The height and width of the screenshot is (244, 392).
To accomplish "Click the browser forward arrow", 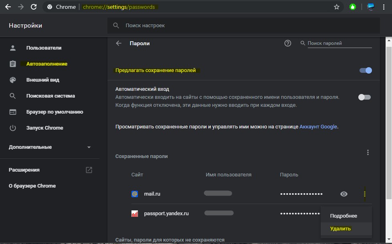I will click(21, 7).
